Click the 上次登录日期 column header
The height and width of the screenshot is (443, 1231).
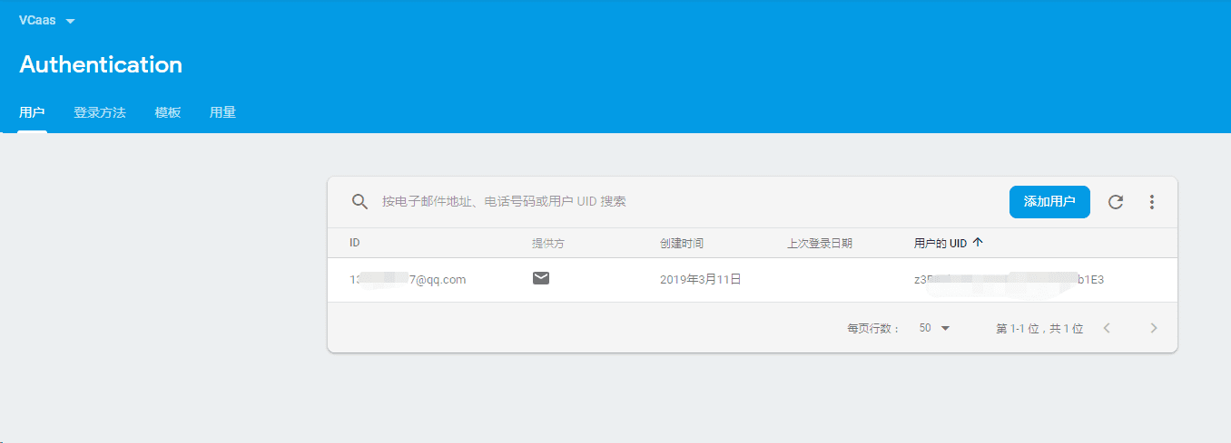pos(820,243)
